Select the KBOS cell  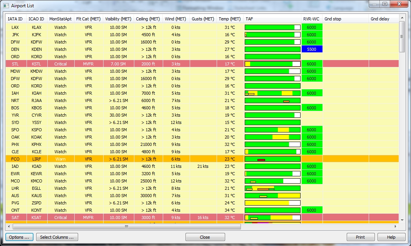click(x=37, y=108)
